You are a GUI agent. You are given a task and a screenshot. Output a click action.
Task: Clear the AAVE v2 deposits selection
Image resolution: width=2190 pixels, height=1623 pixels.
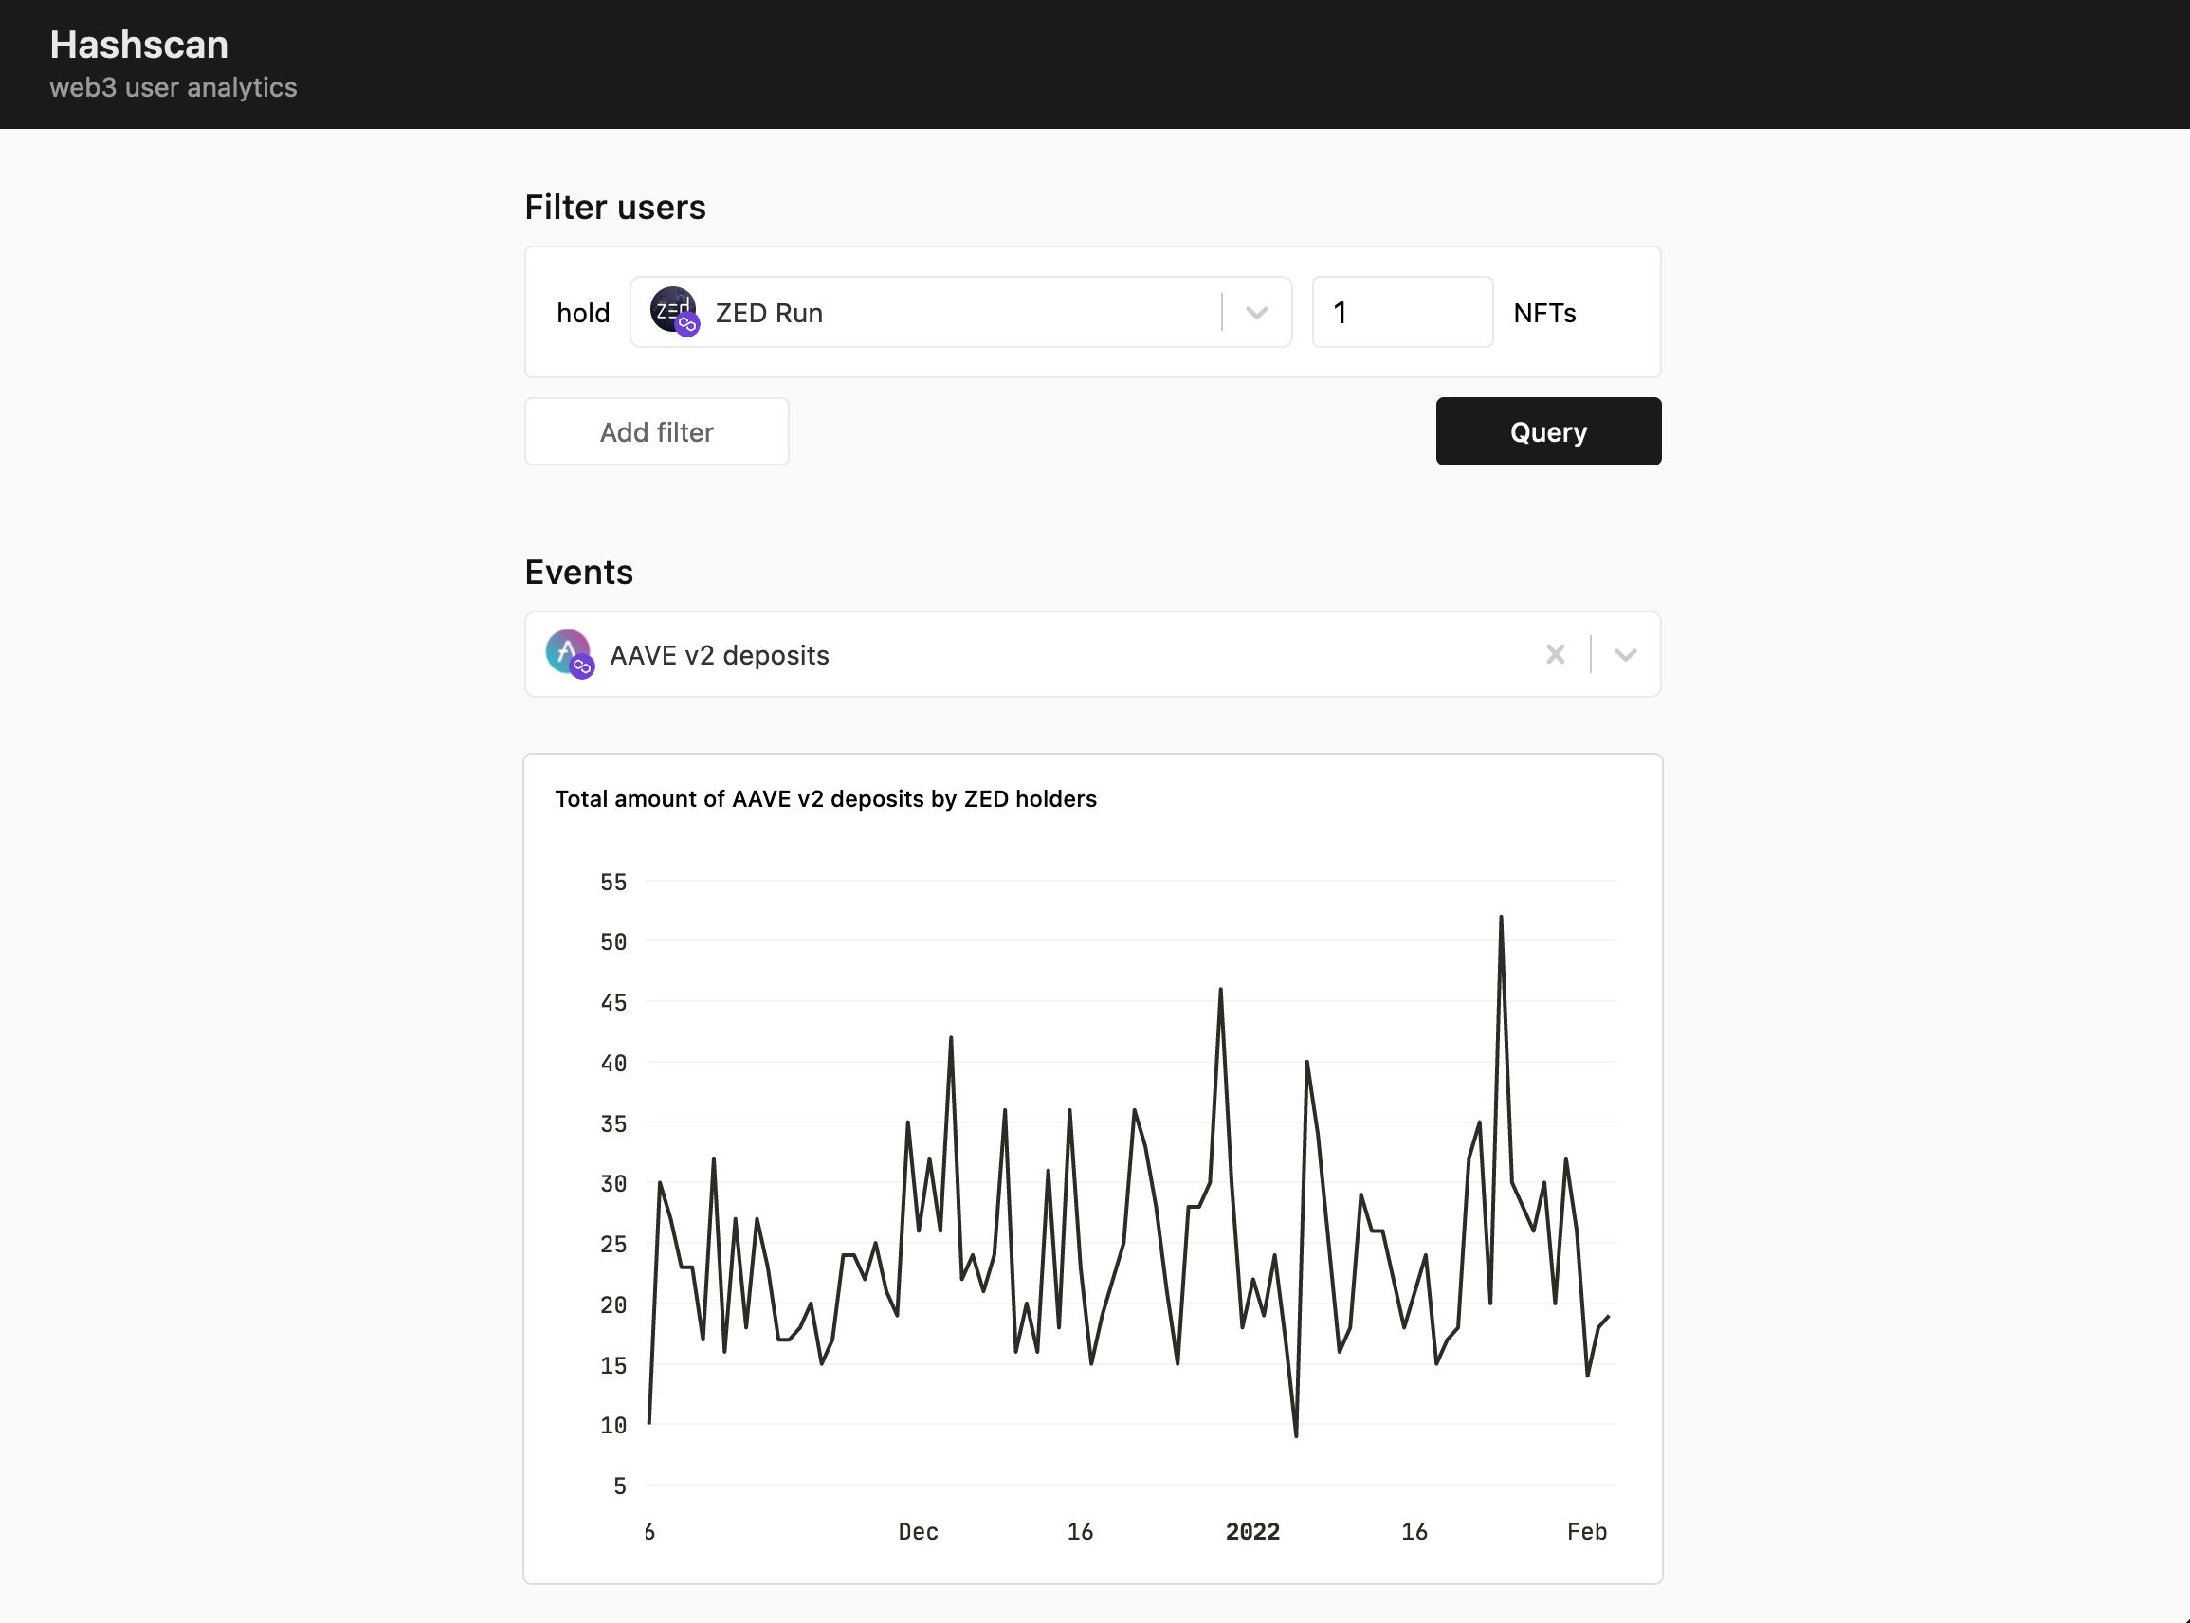point(1554,654)
